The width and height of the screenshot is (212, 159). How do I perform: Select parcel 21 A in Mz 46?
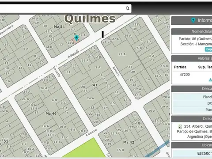(26, 99)
